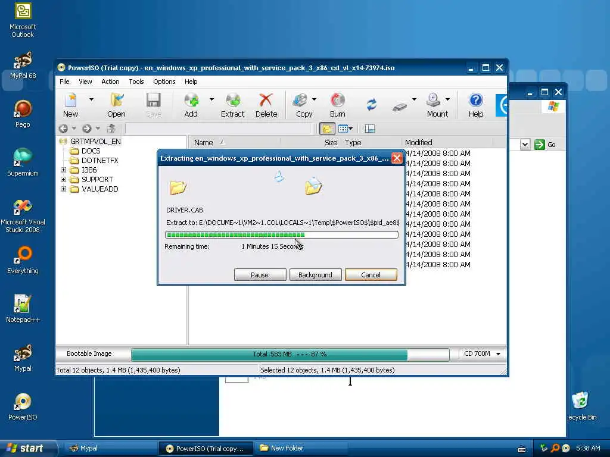Select the DOTNETFX folder in tree
This screenshot has height=457, width=610.
tap(99, 161)
